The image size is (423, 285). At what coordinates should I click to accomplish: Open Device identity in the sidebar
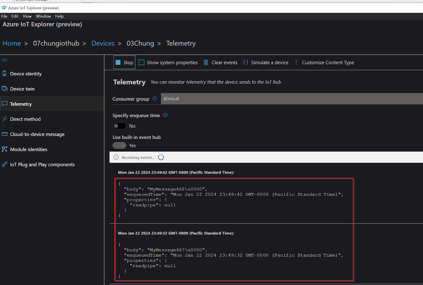[x=52, y=74]
